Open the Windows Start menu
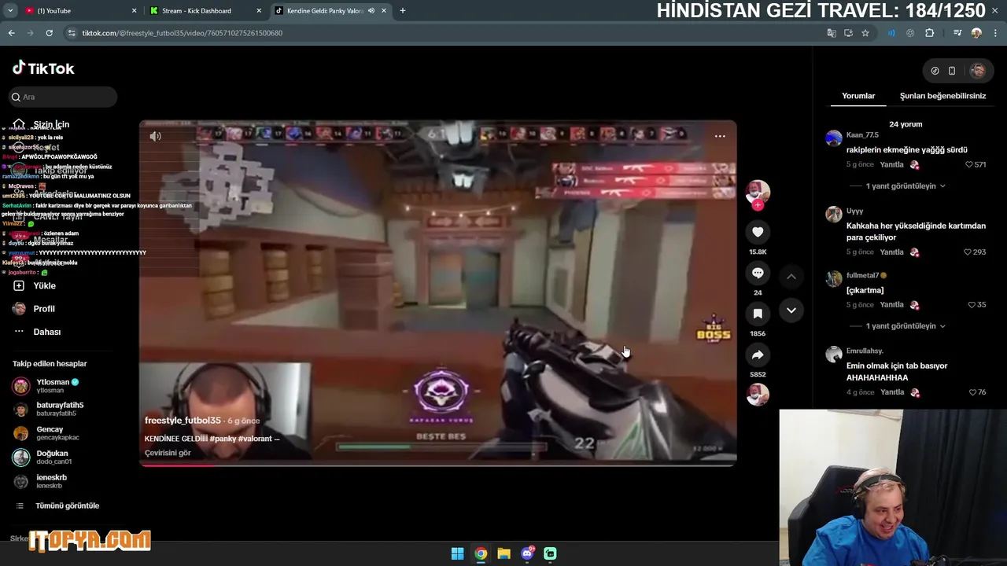This screenshot has height=566, width=1007. [x=457, y=553]
